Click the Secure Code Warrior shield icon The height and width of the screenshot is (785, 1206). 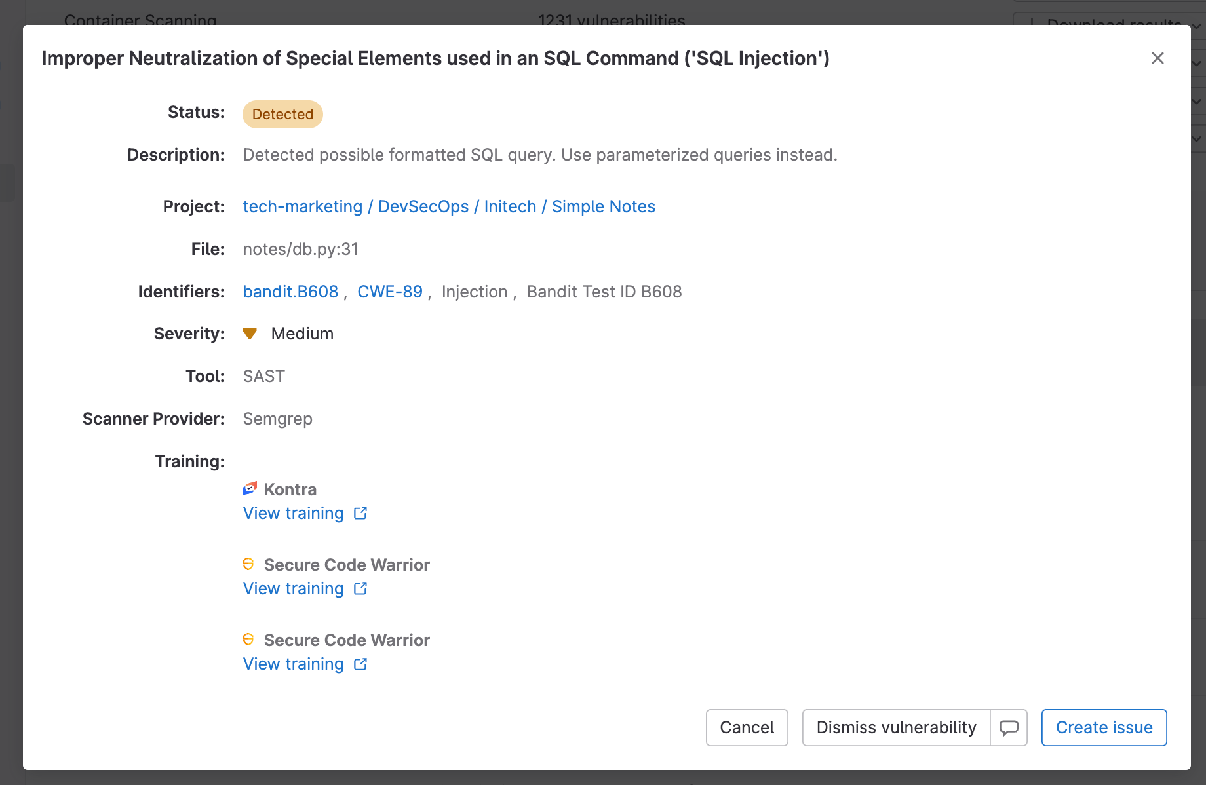point(249,564)
